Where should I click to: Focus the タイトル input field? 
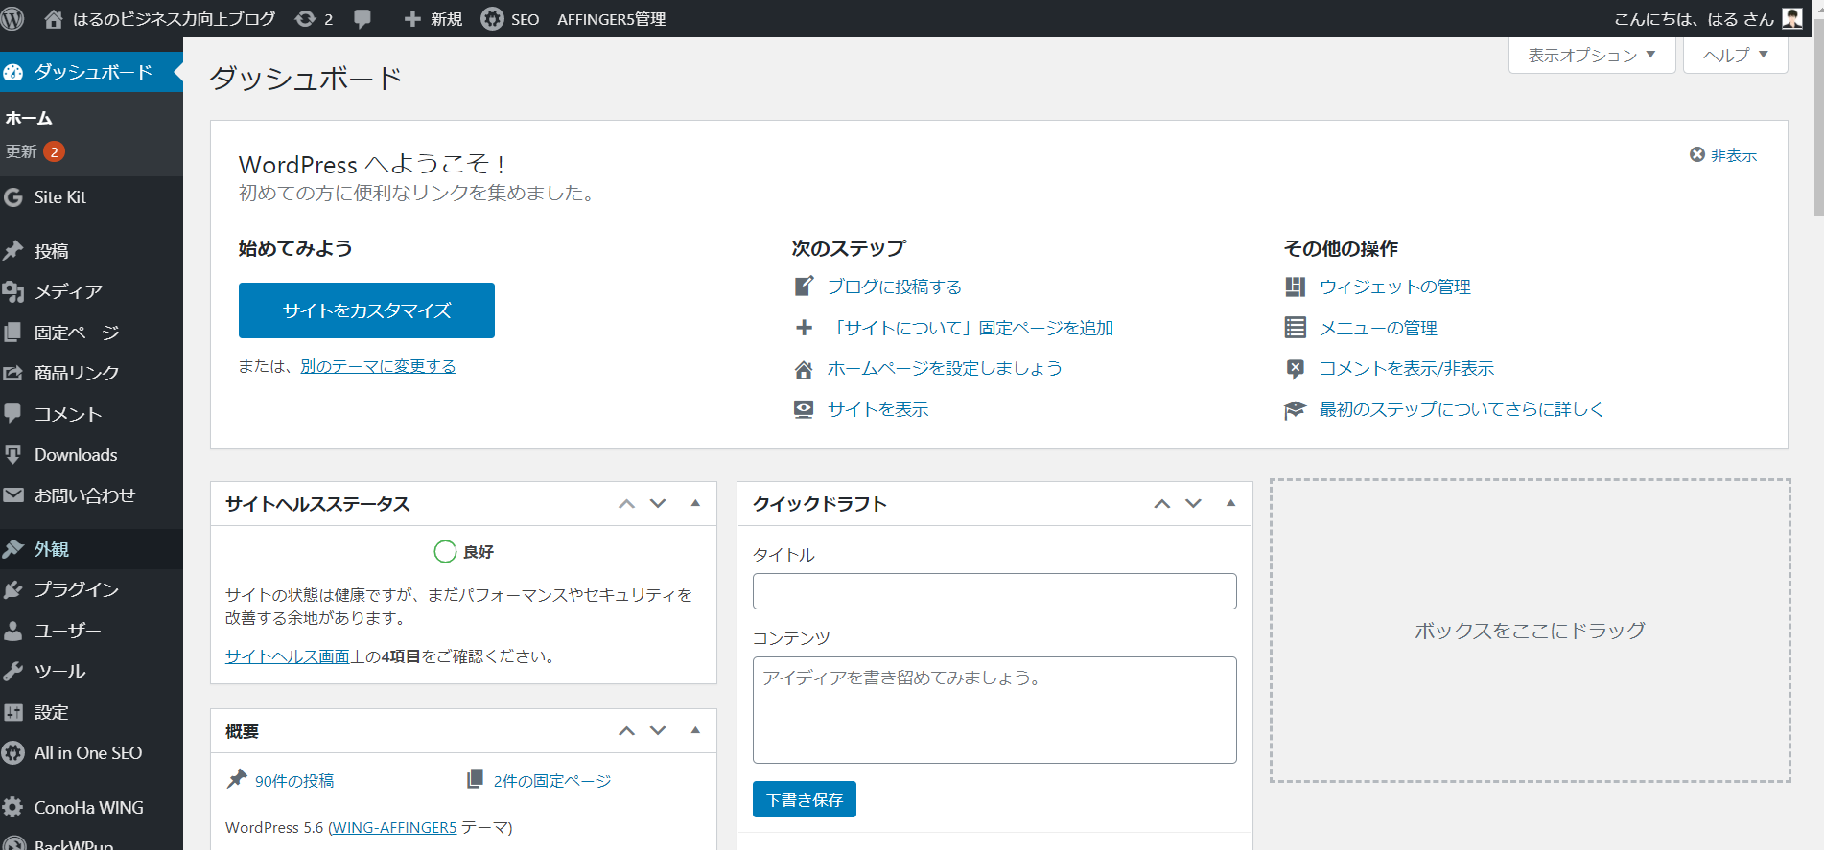pos(994,591)
